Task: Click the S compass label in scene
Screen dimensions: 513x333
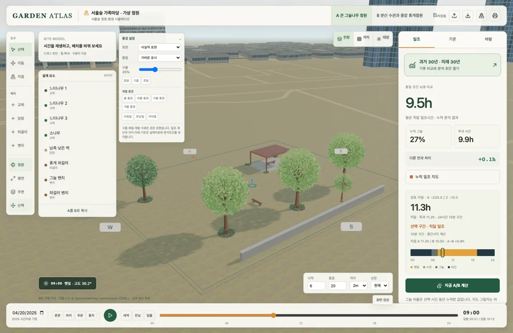Action: (x=351, y=227)
